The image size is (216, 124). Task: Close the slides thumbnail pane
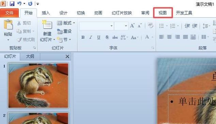tap(67, 56)
